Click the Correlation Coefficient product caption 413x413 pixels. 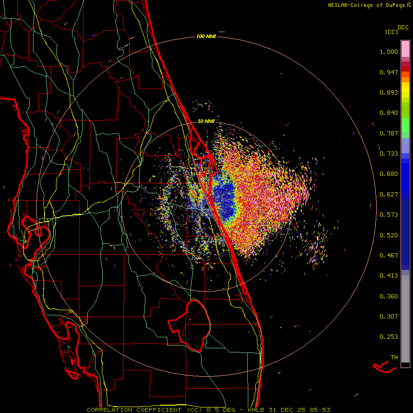pos(208,410)
